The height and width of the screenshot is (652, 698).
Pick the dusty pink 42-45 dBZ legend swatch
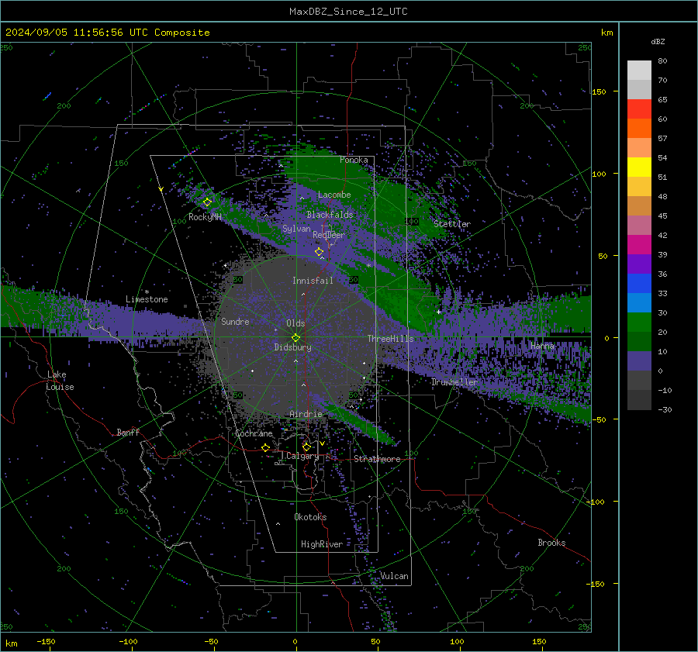click(x=639, y=226)
